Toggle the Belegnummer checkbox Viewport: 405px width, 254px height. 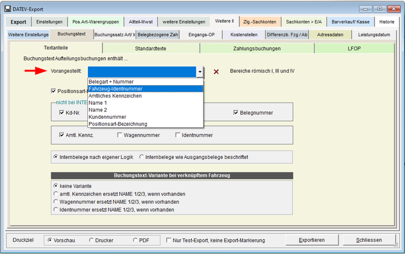tap(235, 113)
